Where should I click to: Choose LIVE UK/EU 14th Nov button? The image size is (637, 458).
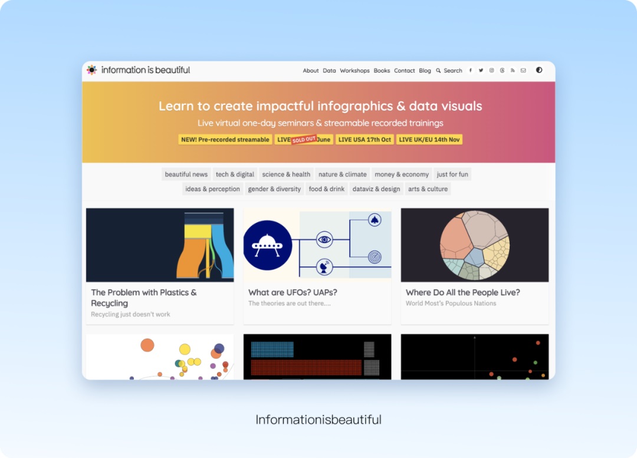[429, 139]
